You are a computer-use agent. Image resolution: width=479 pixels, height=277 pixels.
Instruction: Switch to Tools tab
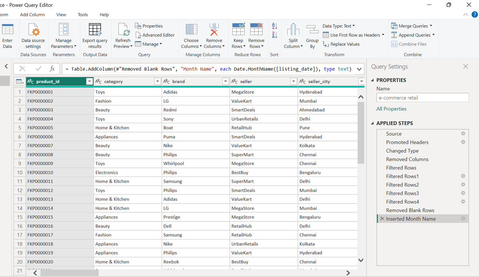(x=83, y=15)
